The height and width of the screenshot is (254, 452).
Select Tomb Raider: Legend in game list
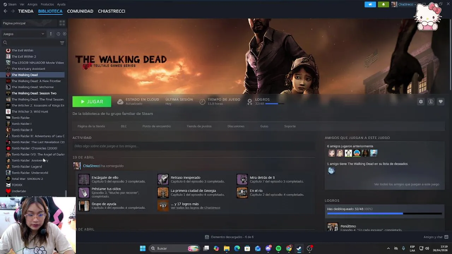coord(26,167)
